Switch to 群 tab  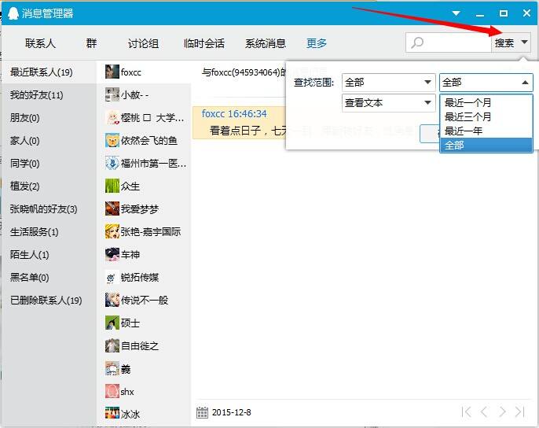pyautogui.click(x=91, y=43)
